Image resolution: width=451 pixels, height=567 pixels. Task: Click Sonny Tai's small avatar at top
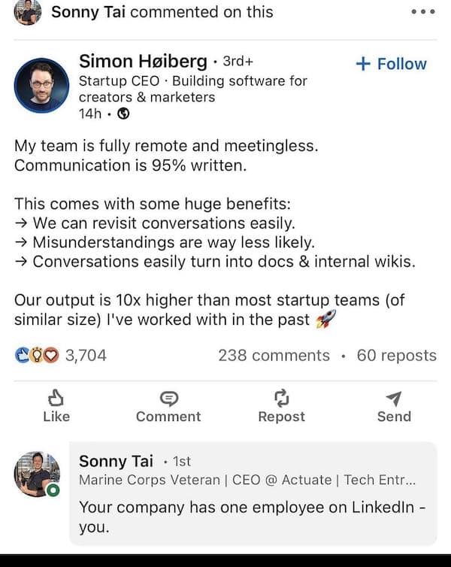28,12
